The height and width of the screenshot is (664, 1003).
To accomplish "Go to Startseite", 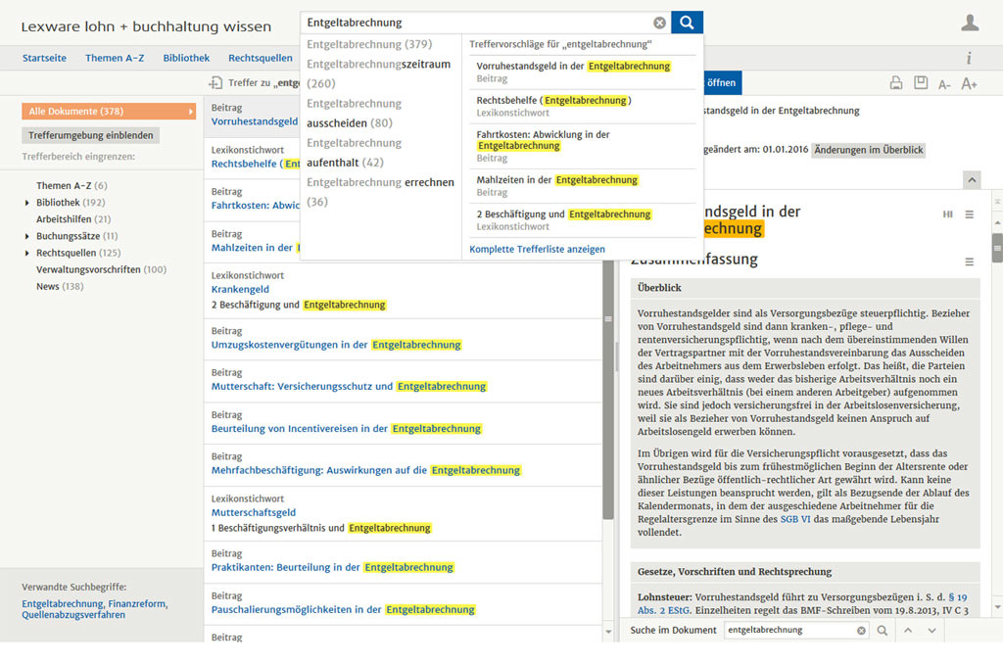I will (x=44, y=58).
